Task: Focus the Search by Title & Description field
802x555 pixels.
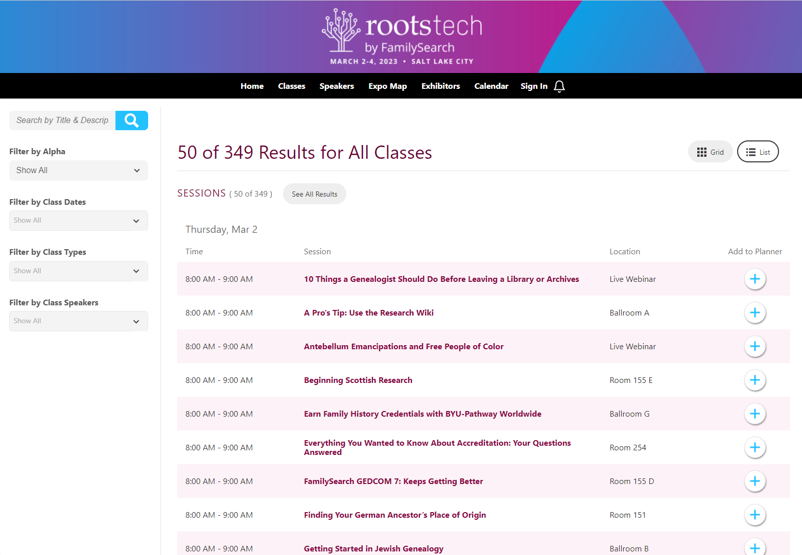Action: coord(62,120)
